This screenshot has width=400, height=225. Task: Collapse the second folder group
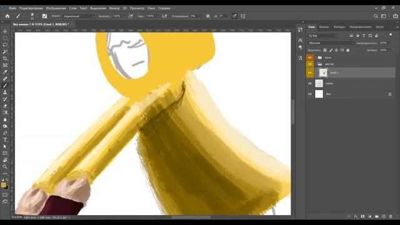316,64
